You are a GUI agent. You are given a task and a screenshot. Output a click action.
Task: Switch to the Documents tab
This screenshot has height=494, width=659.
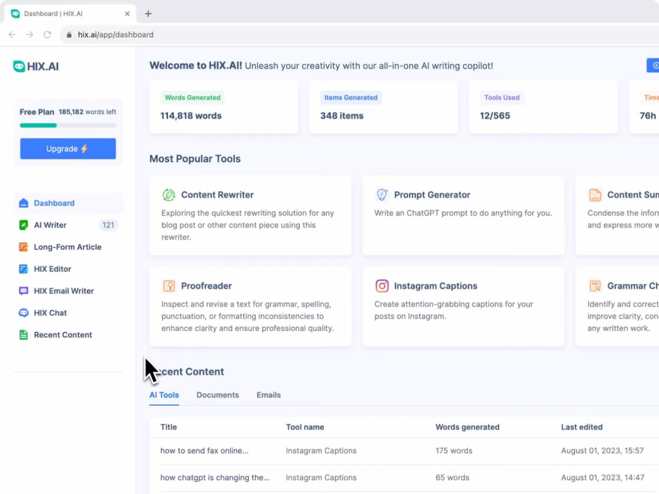point(218,395)
